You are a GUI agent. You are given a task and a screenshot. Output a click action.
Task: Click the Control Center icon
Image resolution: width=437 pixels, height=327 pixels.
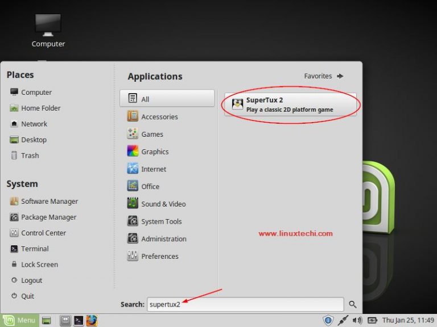tap(14, 233)
